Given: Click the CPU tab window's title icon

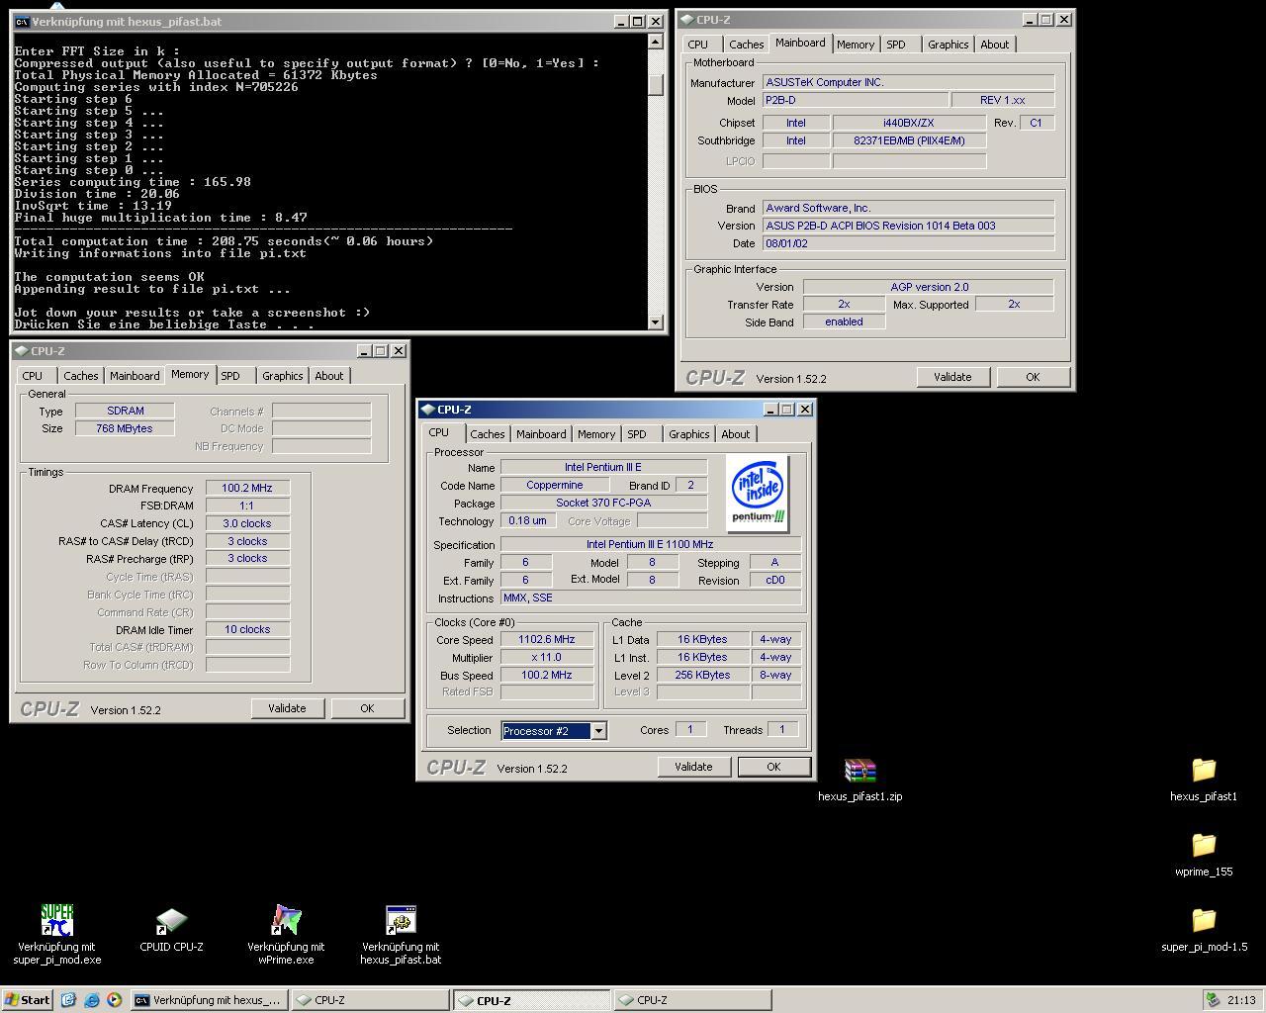Looking at the screenshot, I should pos(428,409).
